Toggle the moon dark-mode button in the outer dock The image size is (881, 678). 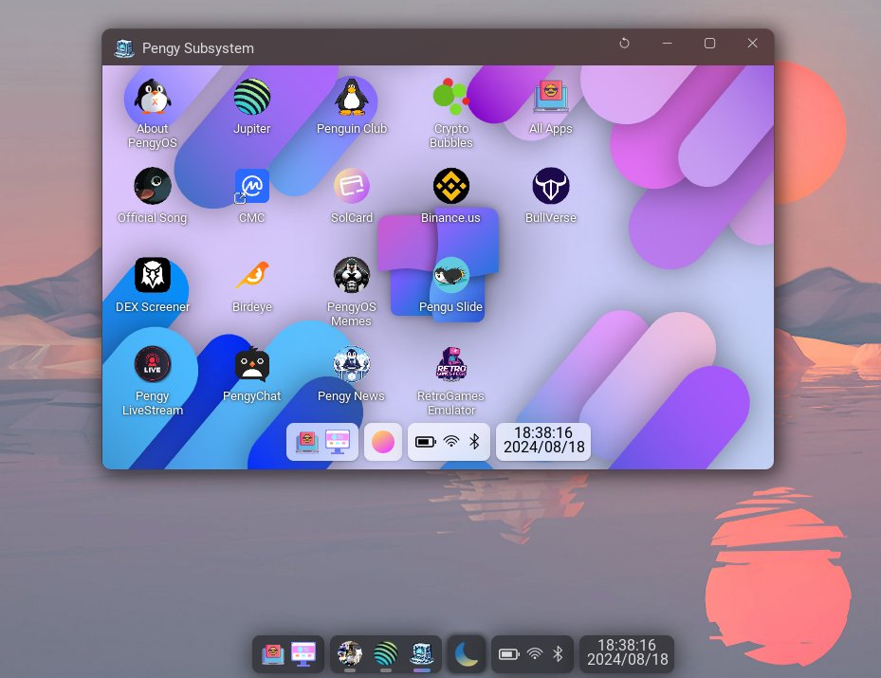[x=467, y=654]
